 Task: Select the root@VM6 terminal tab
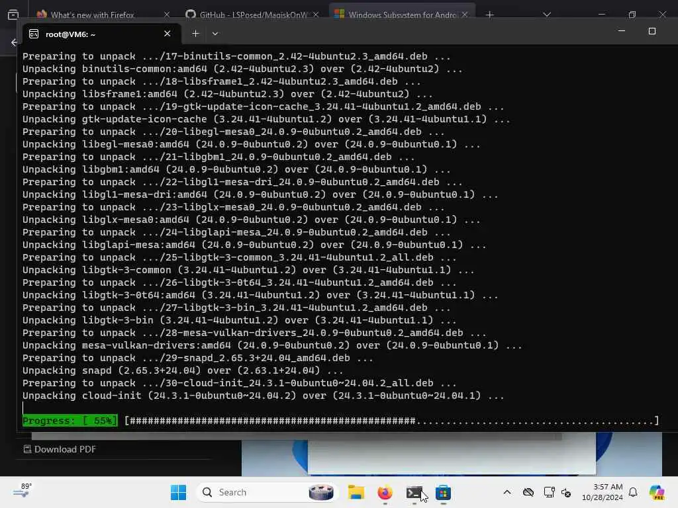pyautogui.click(x=101, y=34)
